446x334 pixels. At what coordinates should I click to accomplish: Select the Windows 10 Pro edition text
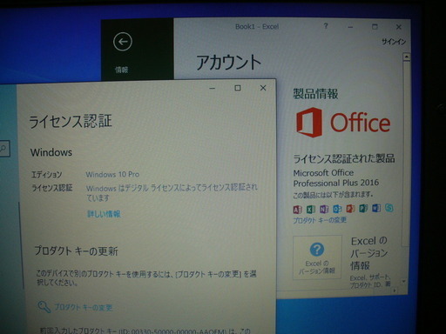pyautogui.click(x=112, y=174)
